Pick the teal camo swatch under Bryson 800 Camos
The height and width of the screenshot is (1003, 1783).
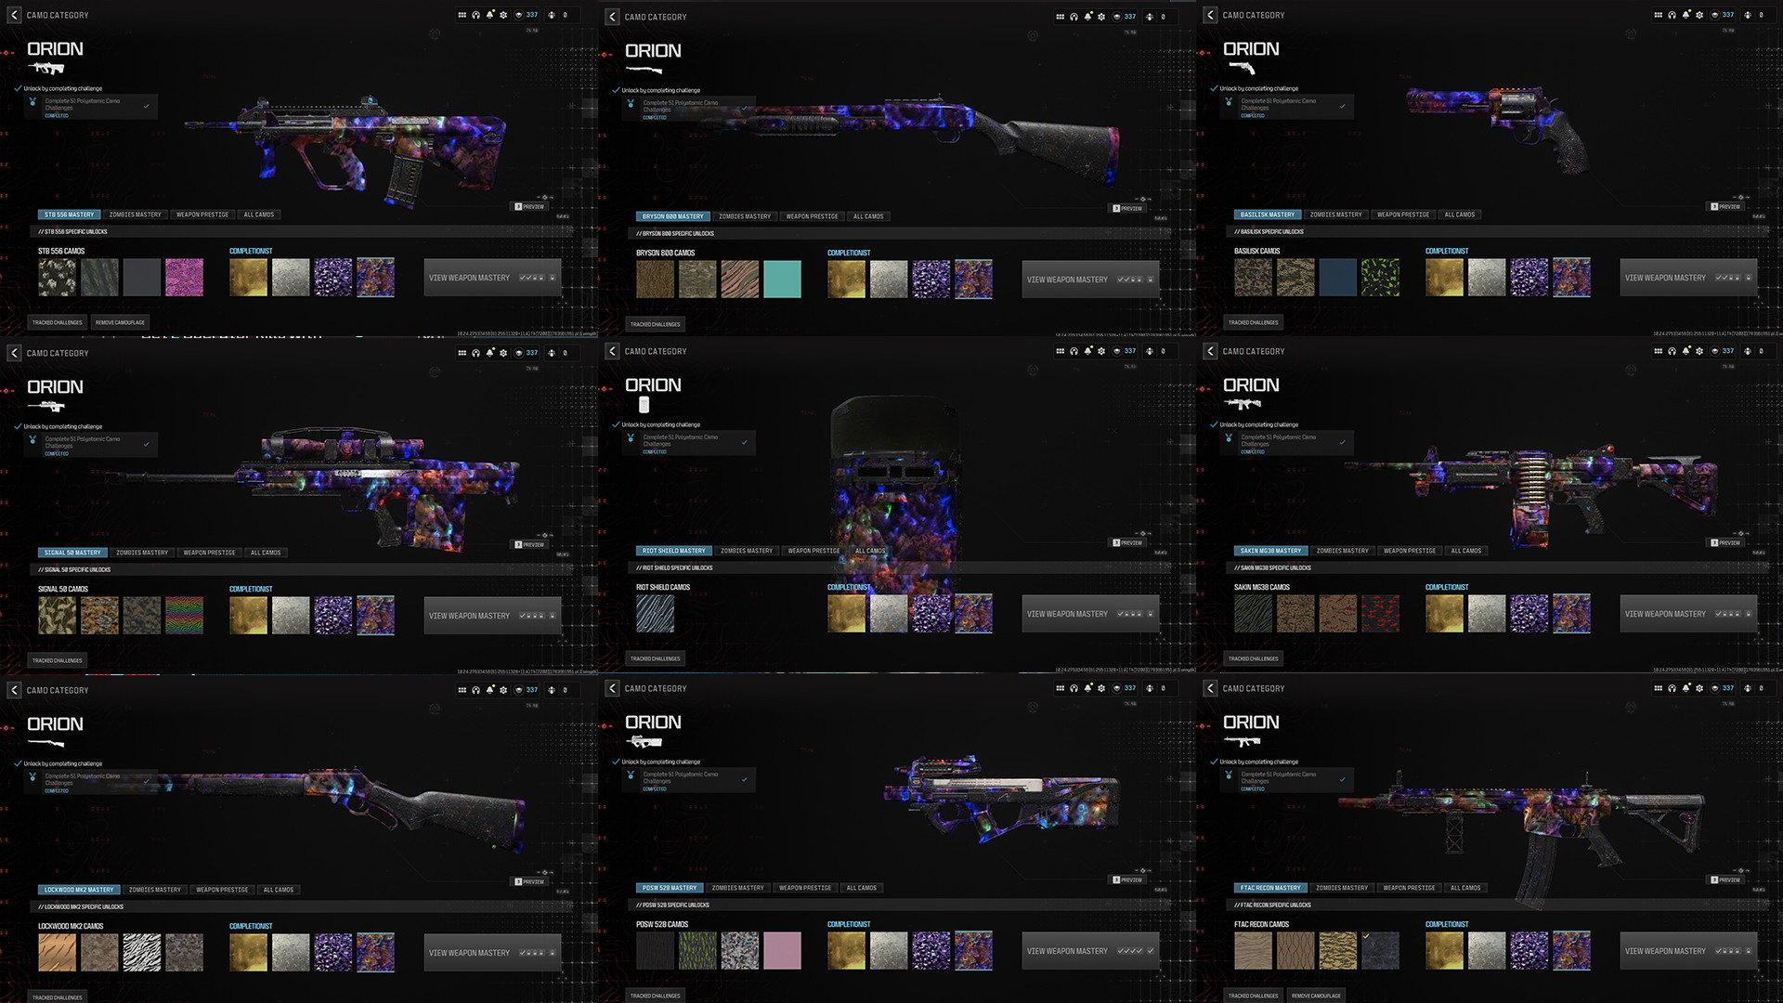782,280
